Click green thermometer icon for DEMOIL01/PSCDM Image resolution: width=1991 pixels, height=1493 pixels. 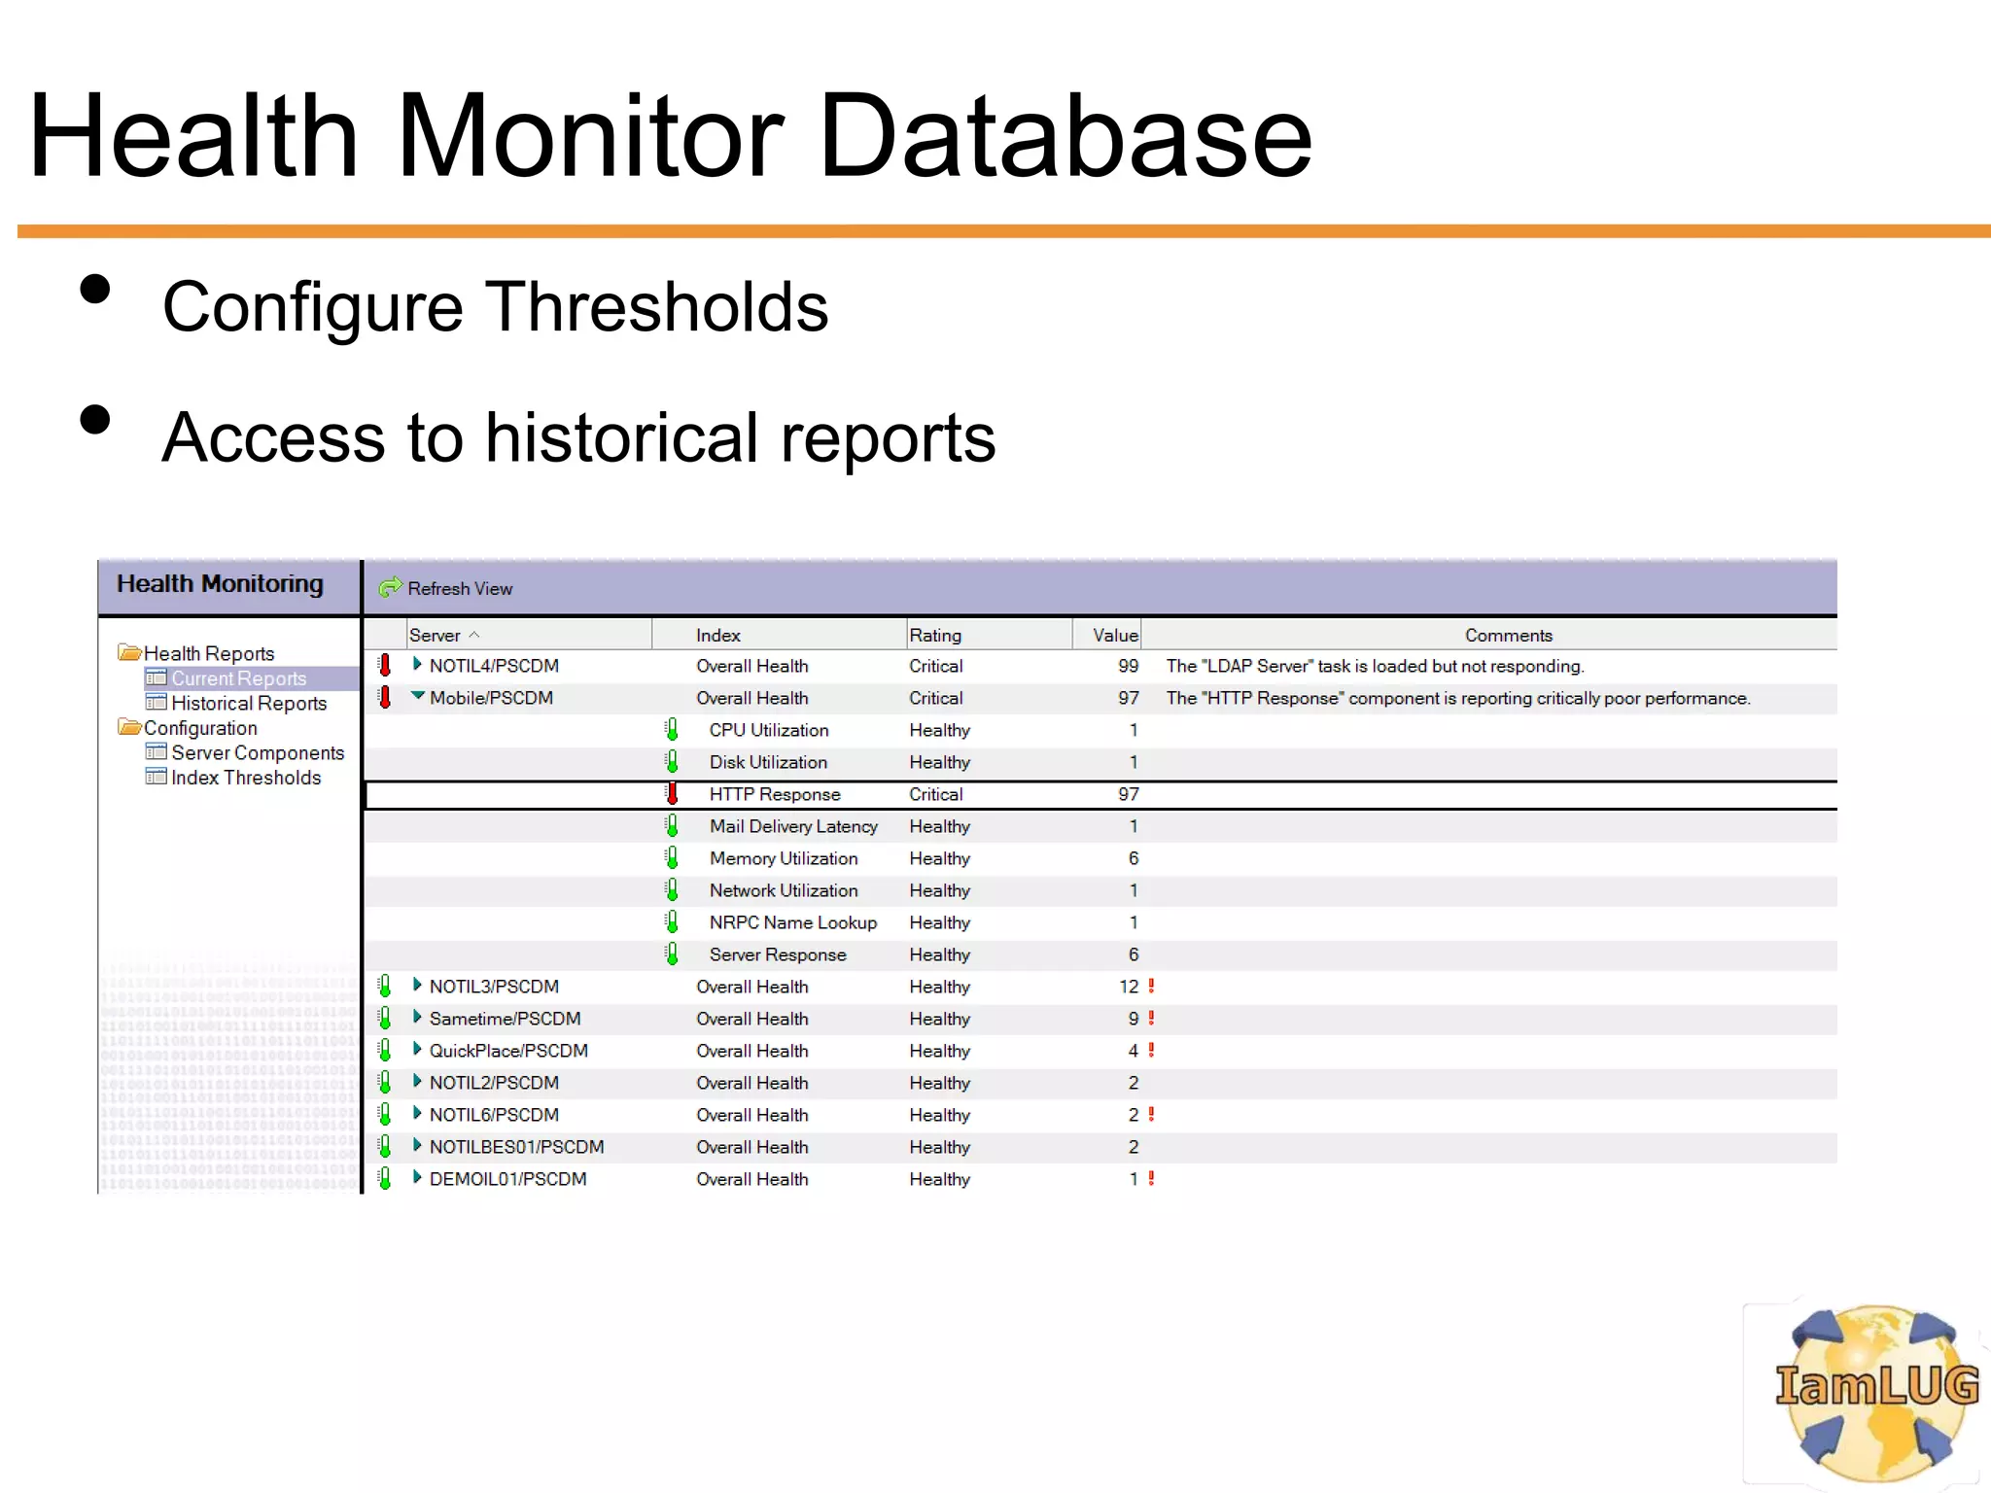[385, 1178]
